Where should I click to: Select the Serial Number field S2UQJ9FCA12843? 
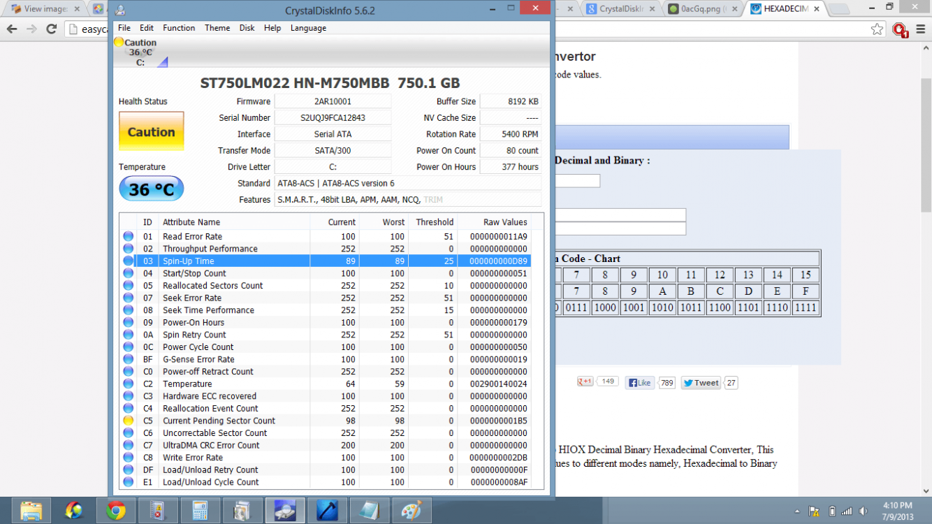[333, 118]
